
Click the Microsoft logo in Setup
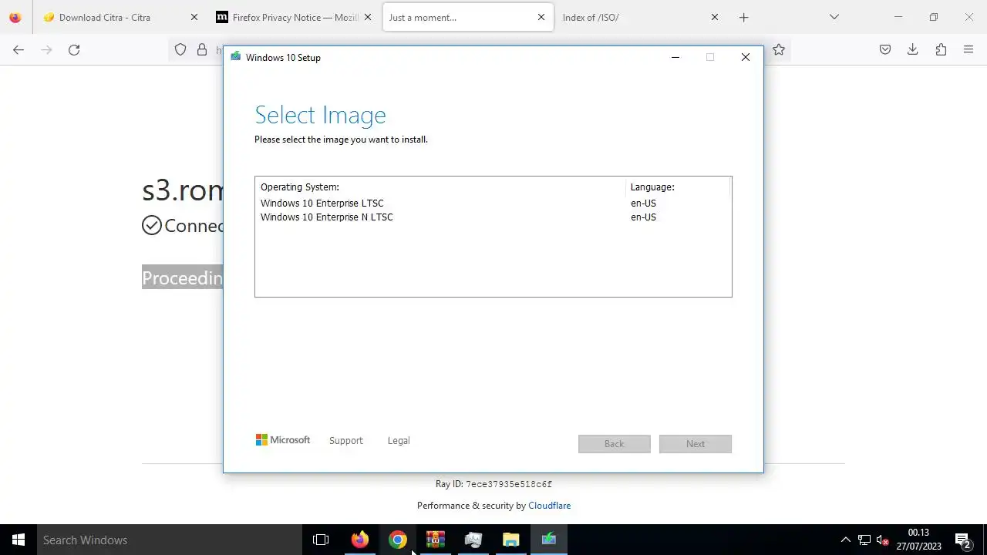click(x=283, y=440)
